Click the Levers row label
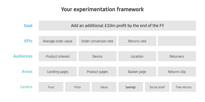The width and height of the screenshot is (205, 102). [x=26, y=87]
